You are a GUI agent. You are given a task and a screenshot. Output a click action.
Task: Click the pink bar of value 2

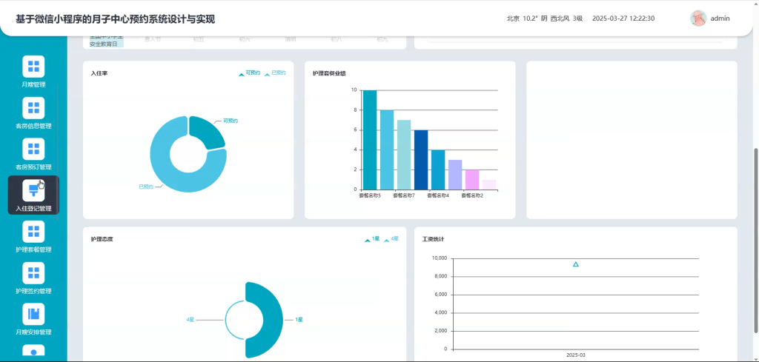pos(472,179)
